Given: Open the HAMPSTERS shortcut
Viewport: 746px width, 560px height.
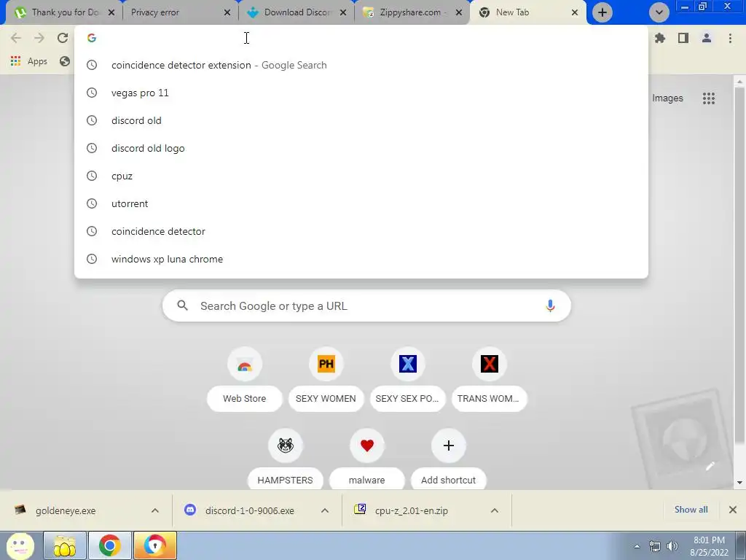Looking at the screenshot, I should pos(286,459).
